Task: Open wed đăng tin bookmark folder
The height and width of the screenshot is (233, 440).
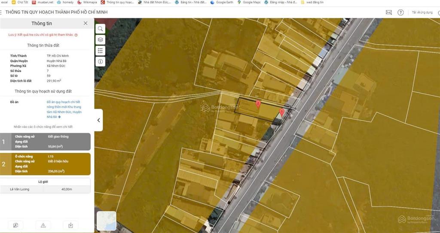Action: click(312, 2)
